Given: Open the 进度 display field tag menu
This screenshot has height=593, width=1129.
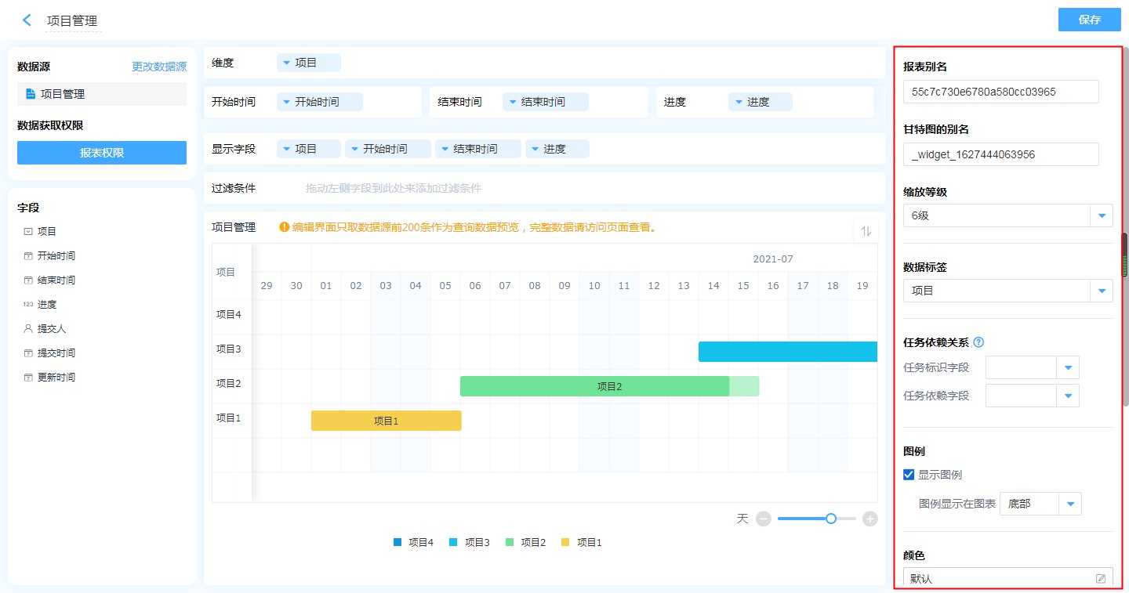Looking at the screenshot, I should 557,149.
